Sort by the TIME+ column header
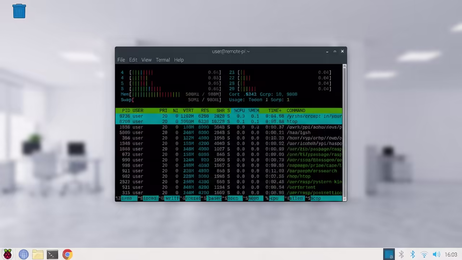Image resolution: width=462 pixels, height=260 pixels. point(275,110)
